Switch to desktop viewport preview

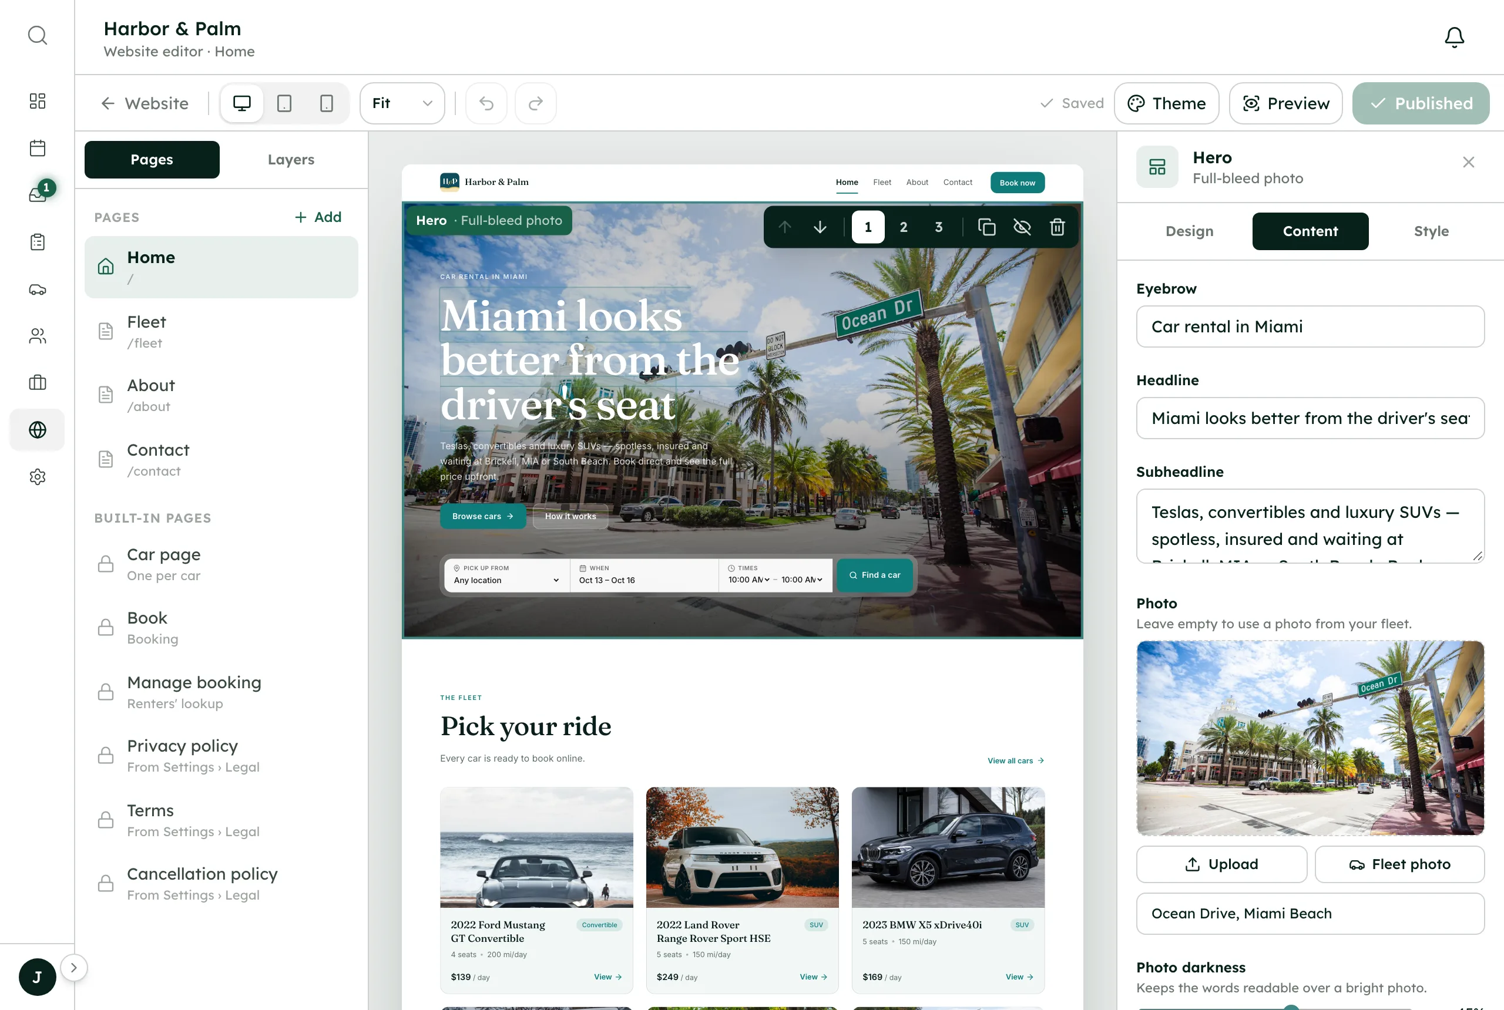pos(241,103)
